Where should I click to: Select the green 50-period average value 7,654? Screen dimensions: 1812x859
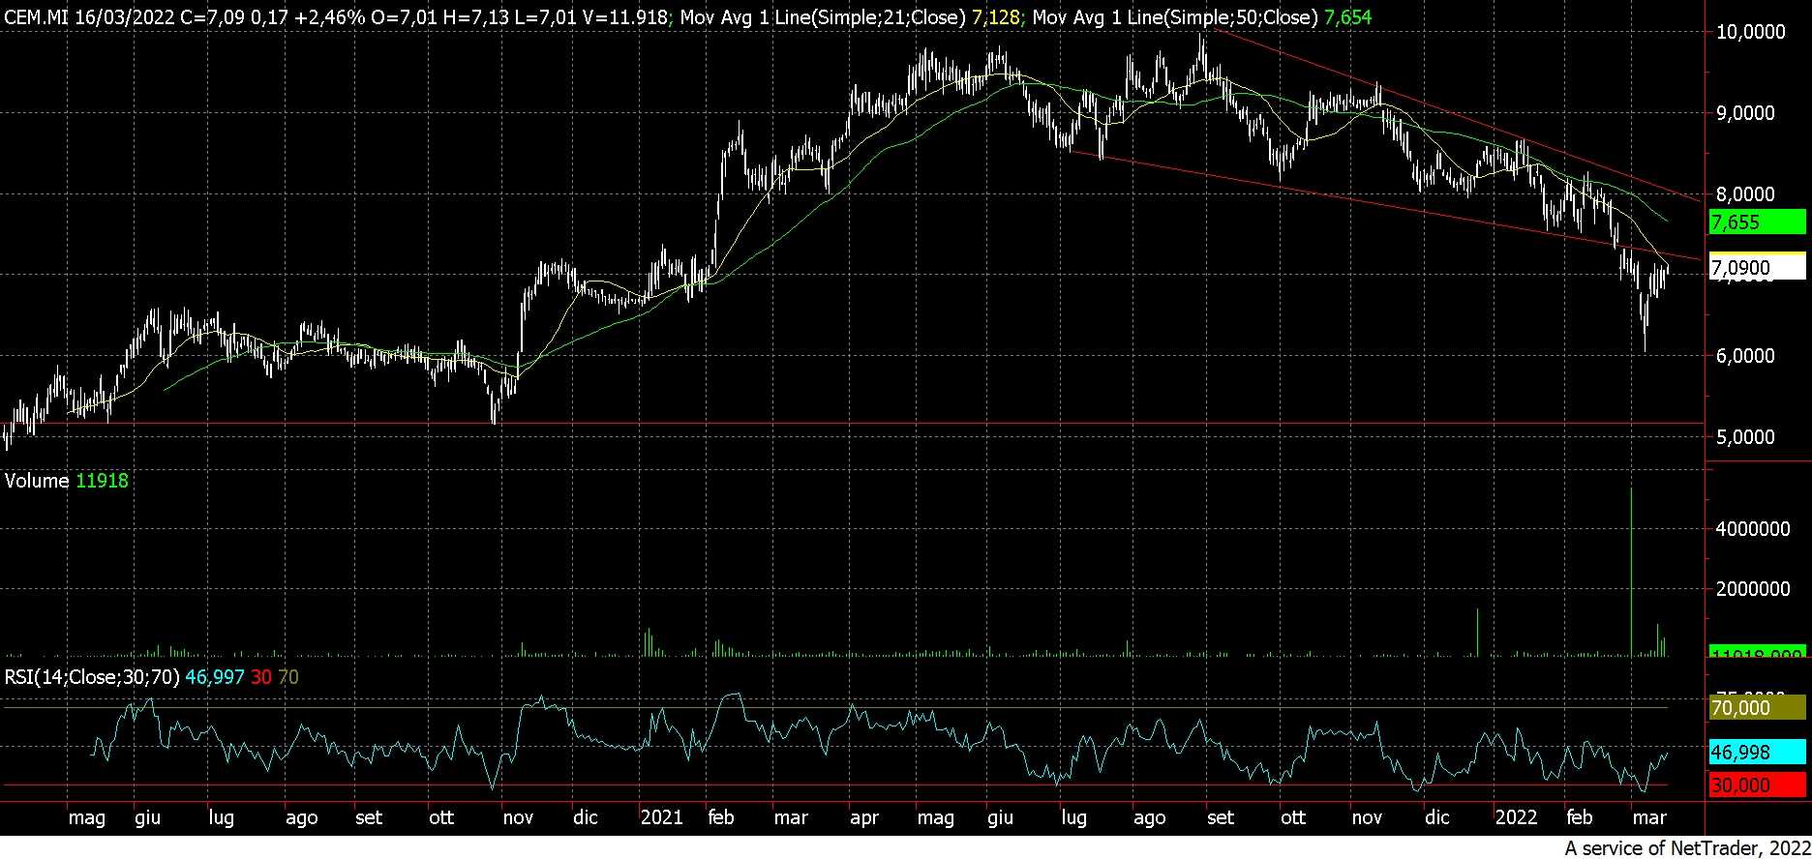coord(1347,17)
